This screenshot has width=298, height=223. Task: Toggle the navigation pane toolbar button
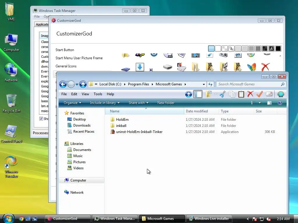[198, 94]
